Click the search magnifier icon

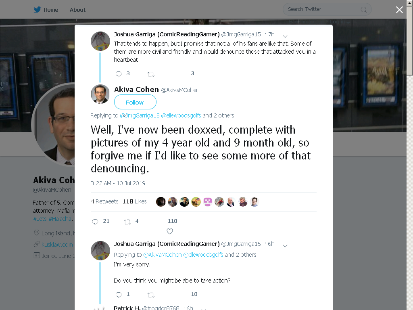pyautogui.click(x=363, y=10)
